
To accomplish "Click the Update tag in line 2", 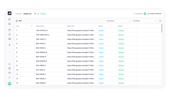I will (101, 35).
